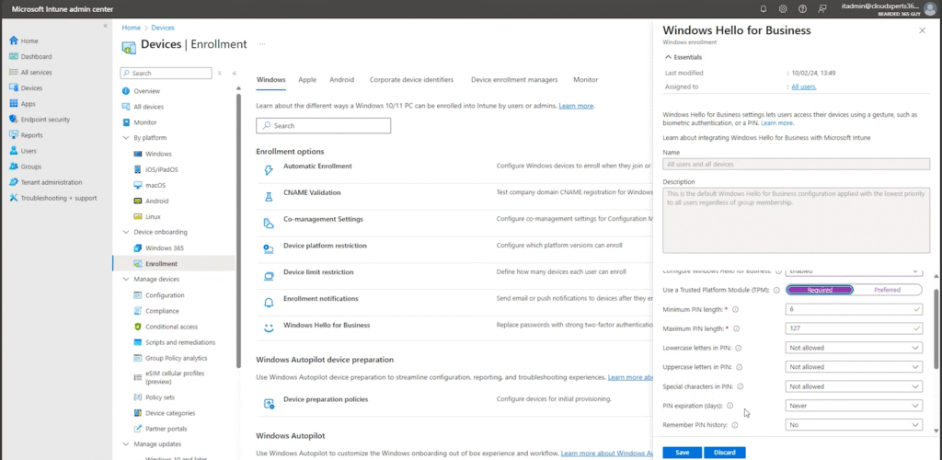Click info icon next to PIN expiration
Screen dimensions: 942x460
tap(729, 406)
